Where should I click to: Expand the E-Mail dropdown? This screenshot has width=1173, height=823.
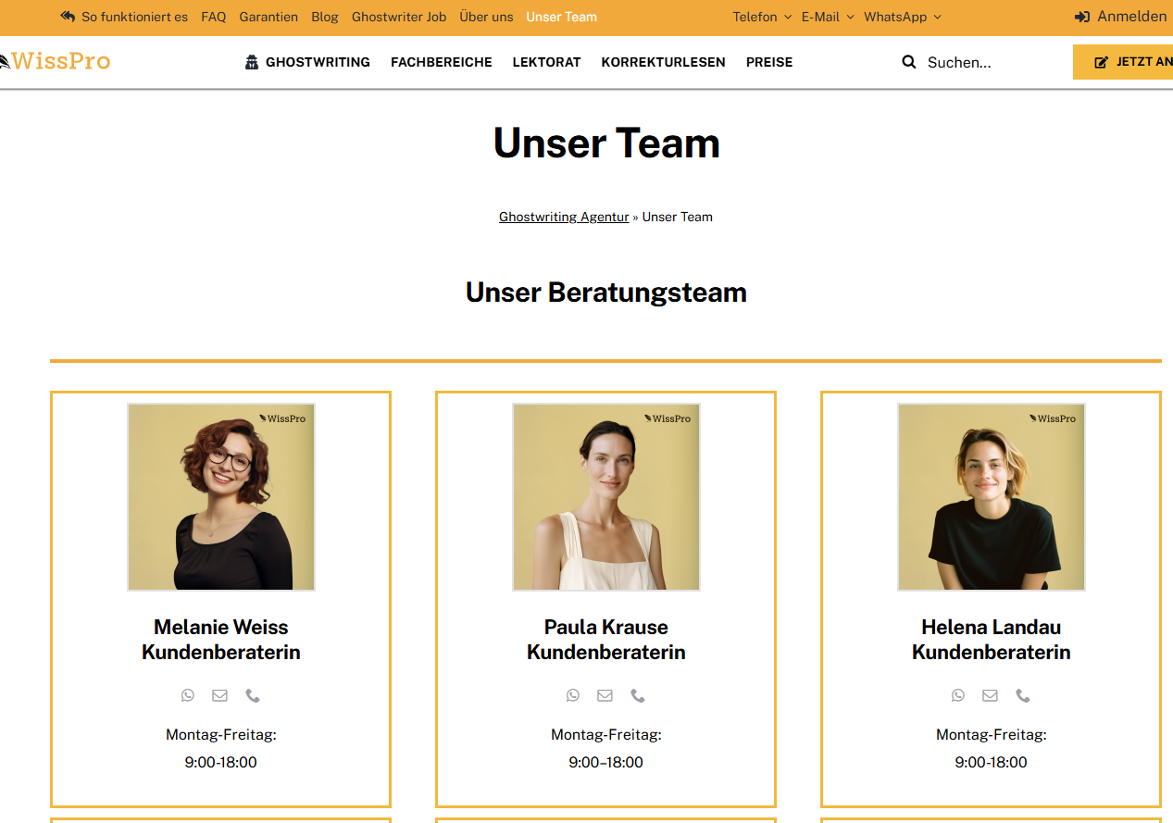pos(828,17)
